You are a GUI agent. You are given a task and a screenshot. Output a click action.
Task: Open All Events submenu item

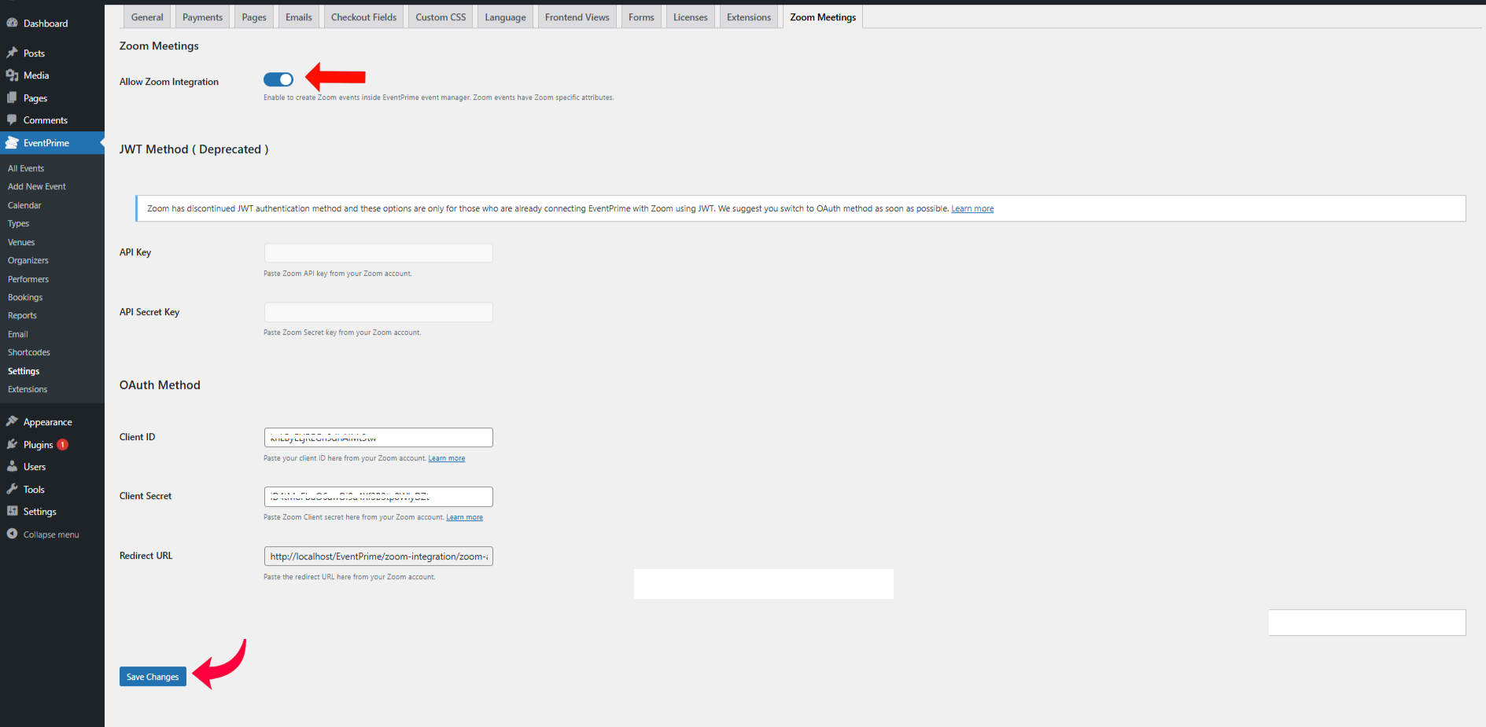[x=26, y=168]
